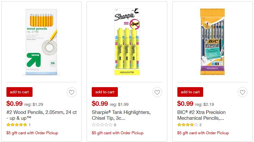The height and width of the screenshot is (142, 254).
Task: Click gift card offer under wood pencils
Action: pos(32,133)
